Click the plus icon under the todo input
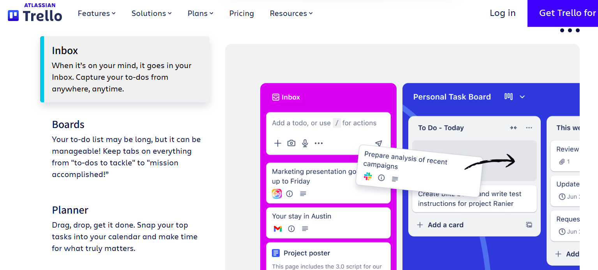598x270 pixels. [278, 143]
